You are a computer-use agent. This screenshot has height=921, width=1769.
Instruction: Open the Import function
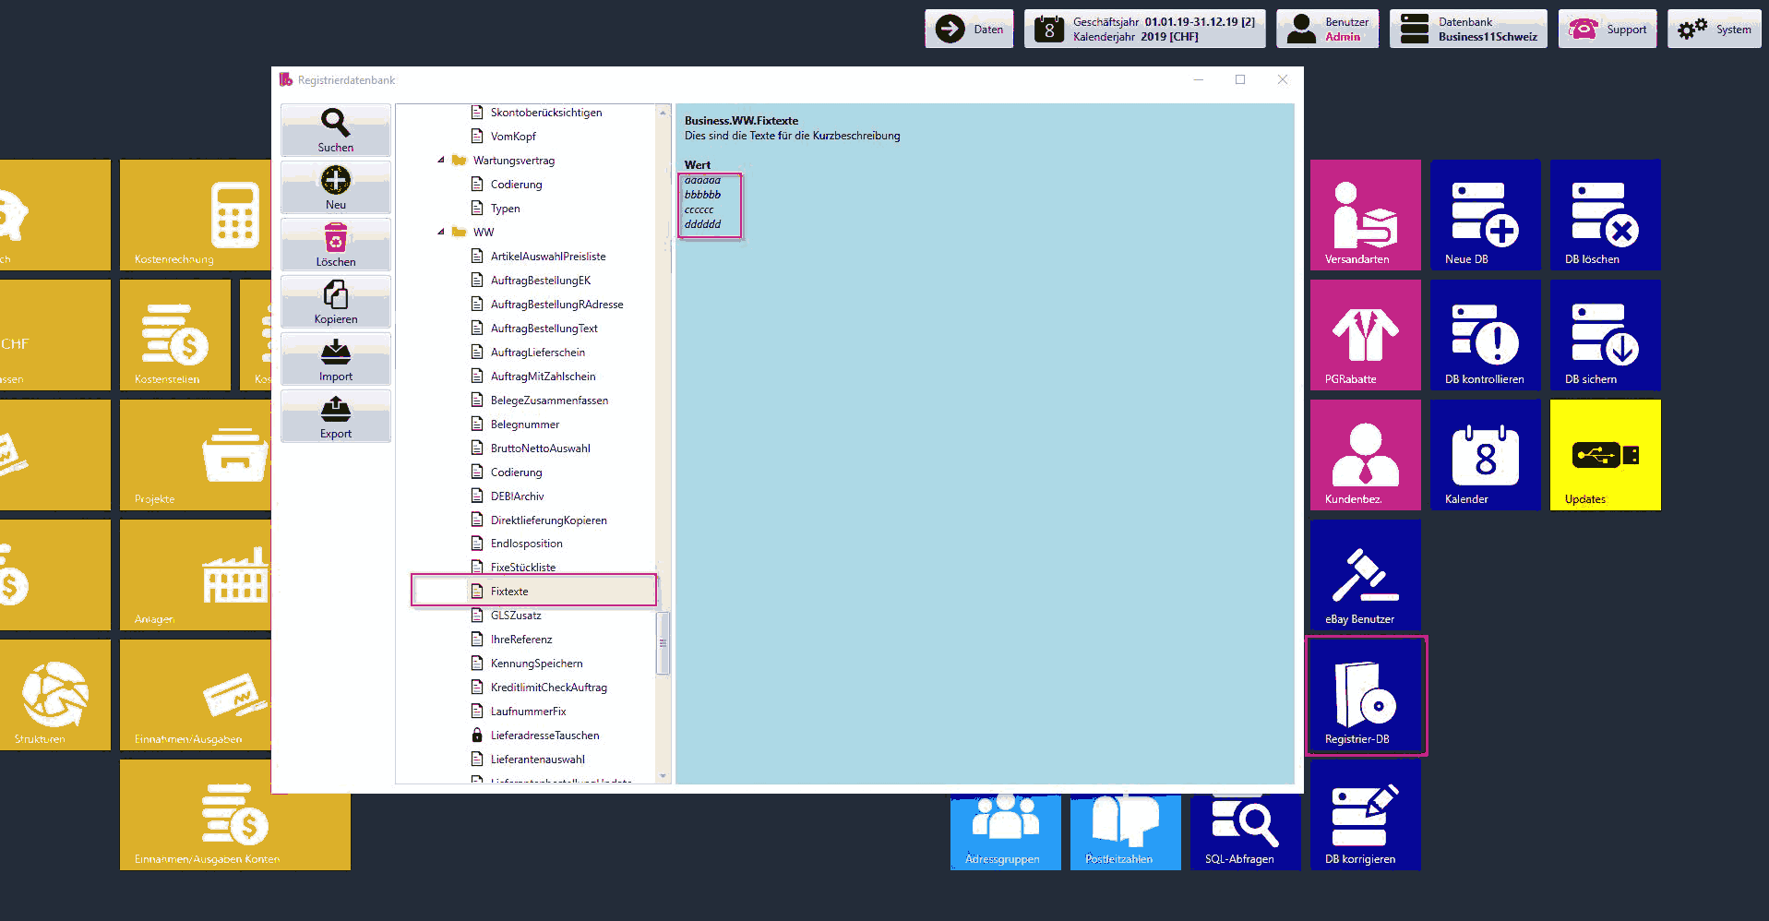tap(335, 359)
